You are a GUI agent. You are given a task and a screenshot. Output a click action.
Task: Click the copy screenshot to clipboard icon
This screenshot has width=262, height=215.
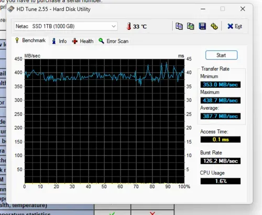click(190, 26)
